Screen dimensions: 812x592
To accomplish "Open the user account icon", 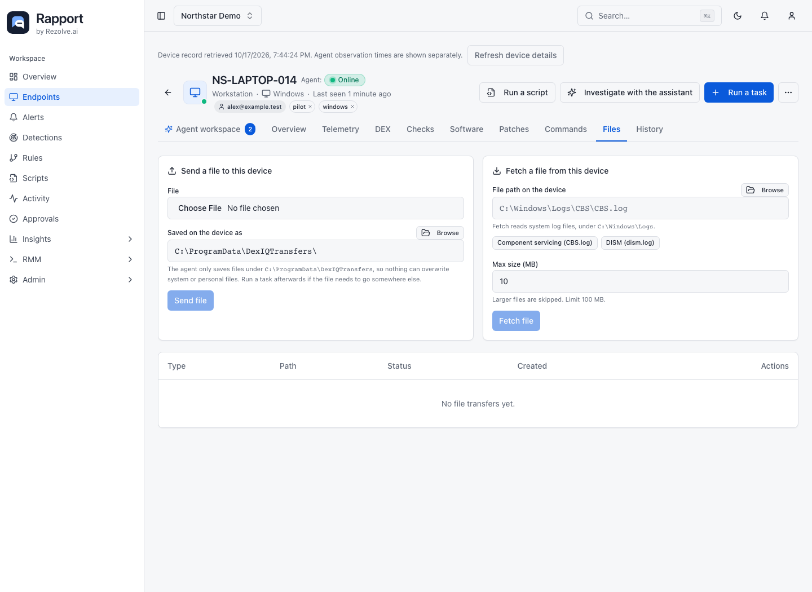I will pos(792,16).
